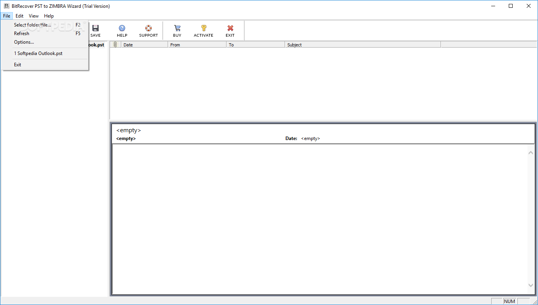Click the large <empty> subject title
The height and width of the screenshot is (305, 538).
point(129,130)
